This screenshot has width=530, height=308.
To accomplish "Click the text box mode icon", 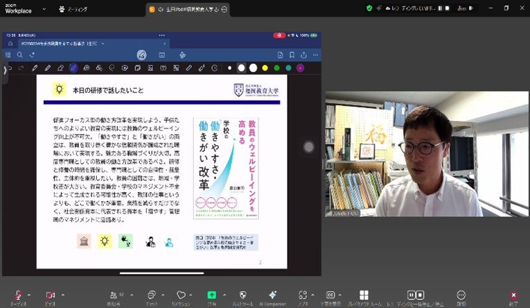I will pyautogui.click(x=162, y=55).
